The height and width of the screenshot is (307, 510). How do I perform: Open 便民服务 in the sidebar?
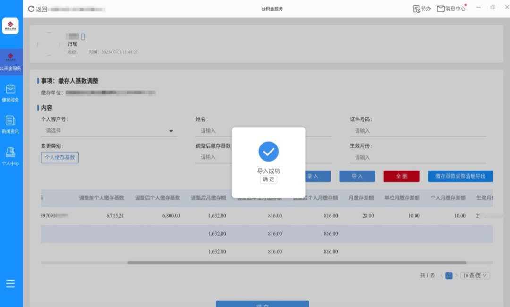click(10, 94)
